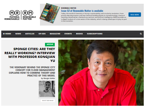Go to the Articles menu section
Viewport: 145px width, 107px height.
[x=30, y=34]
